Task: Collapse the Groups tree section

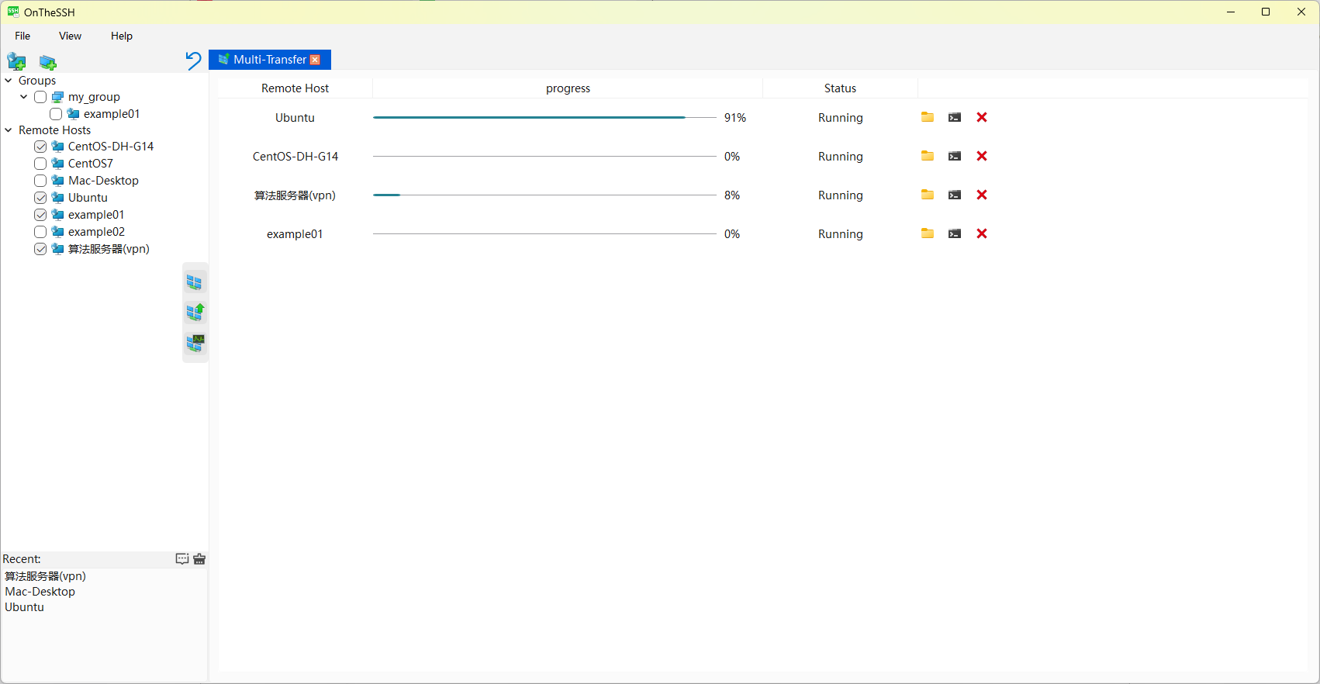Action: point(9,81)
